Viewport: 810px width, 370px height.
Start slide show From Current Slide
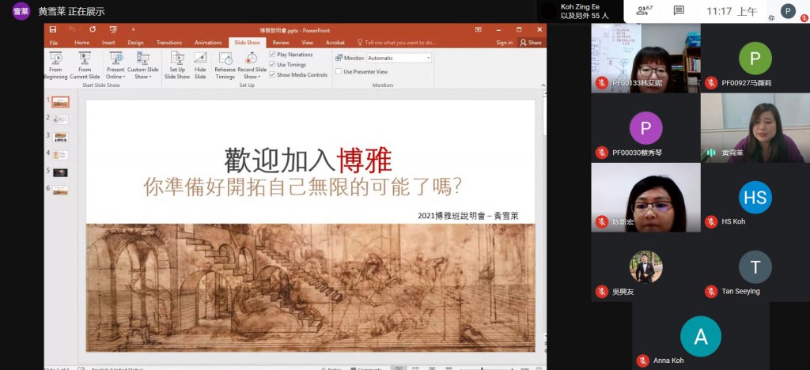coord(85,66)
